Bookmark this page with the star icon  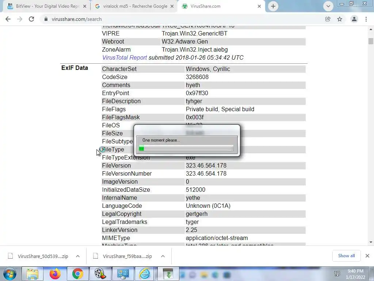(x=340, y=19)
